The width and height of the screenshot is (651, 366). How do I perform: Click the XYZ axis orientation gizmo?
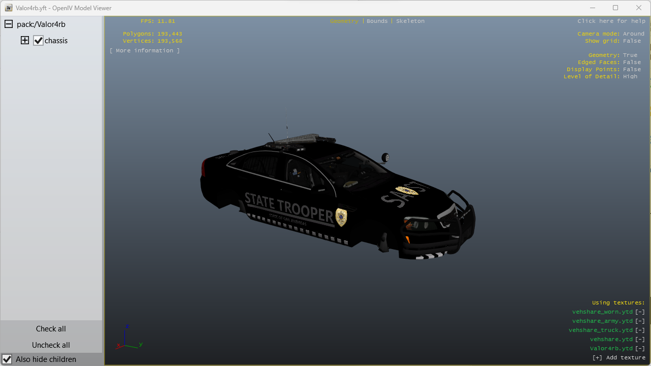(x=127, y=338)
